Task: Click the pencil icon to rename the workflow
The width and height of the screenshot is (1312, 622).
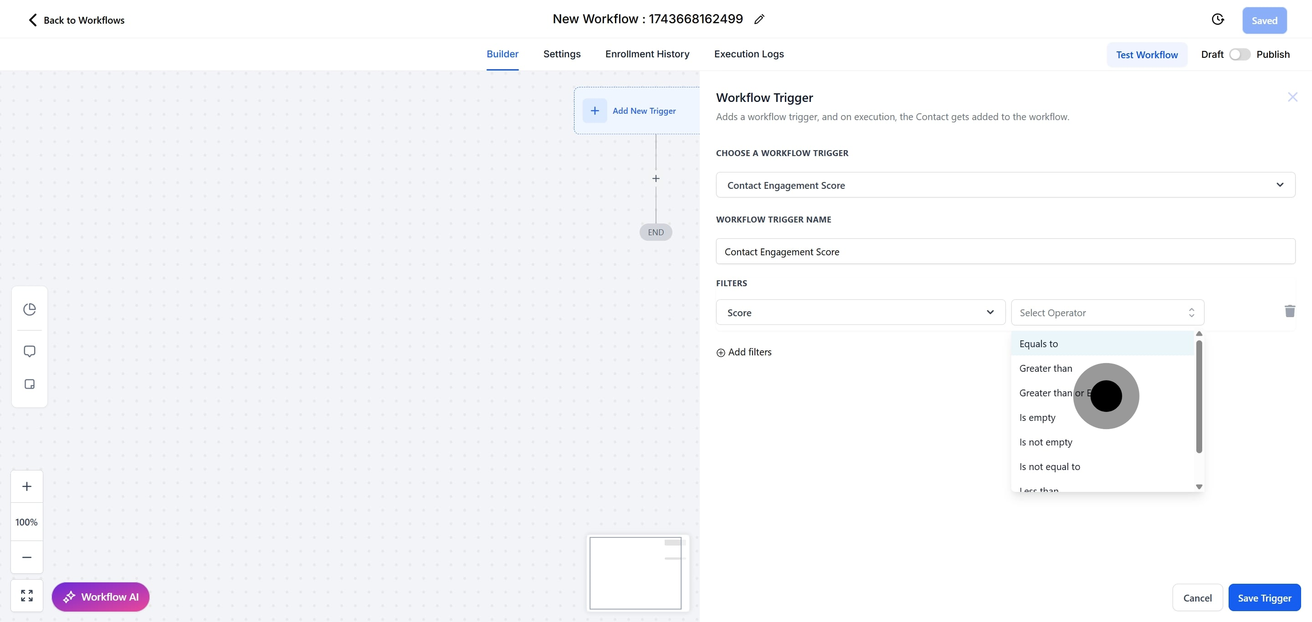Action: pos(759,19)
